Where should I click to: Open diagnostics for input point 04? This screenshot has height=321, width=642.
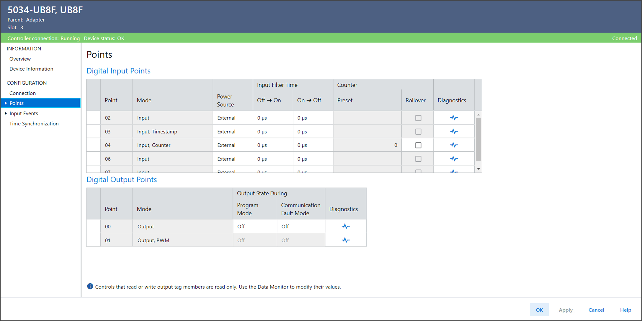pos(454,145)
